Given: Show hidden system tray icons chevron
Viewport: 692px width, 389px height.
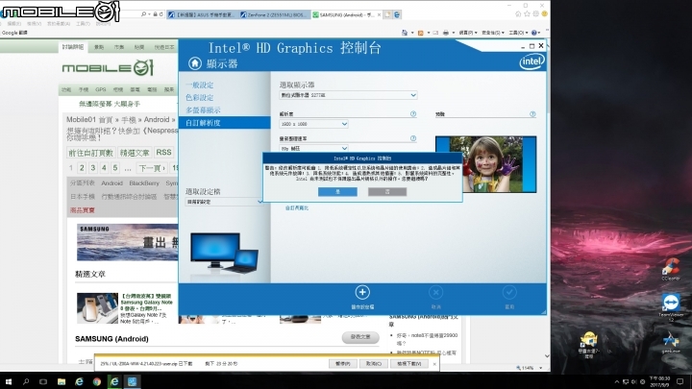Looking at the screenshot, I should [x=617, y=381].
